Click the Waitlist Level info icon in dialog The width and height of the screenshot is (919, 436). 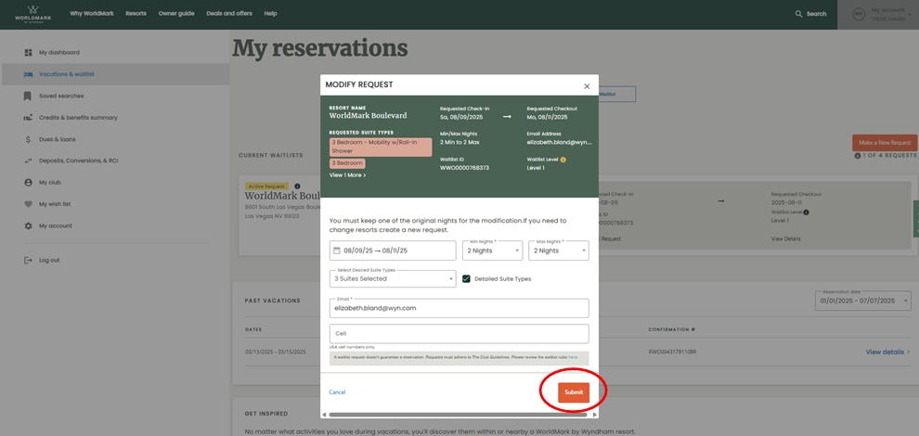(x=563, y=160)
